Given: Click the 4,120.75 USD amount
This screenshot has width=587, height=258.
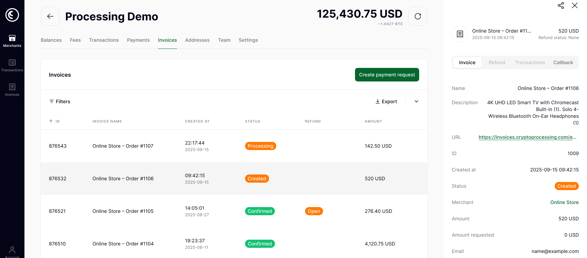Looking at the screenshot, I should (380, 244).
